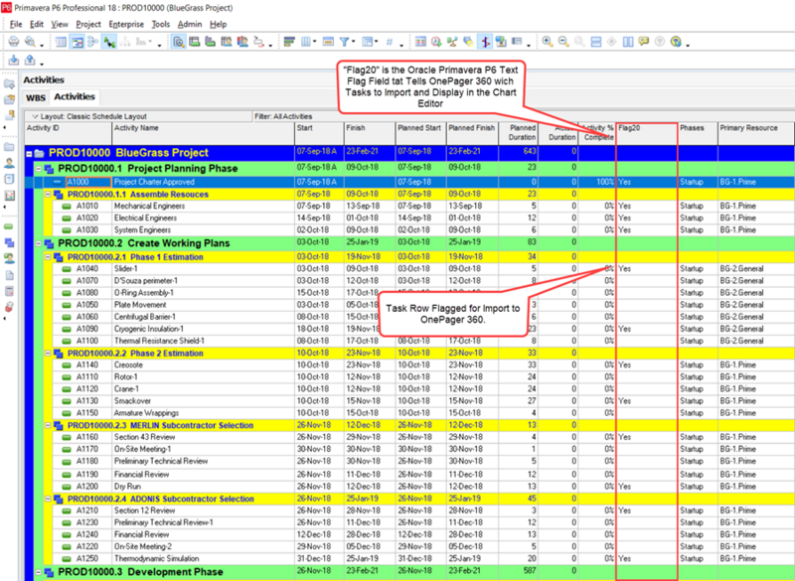Image resolution: width=795 pixels, height=581 pixels.
Task: Open the Edit menu
Action: tap(37, 24)
